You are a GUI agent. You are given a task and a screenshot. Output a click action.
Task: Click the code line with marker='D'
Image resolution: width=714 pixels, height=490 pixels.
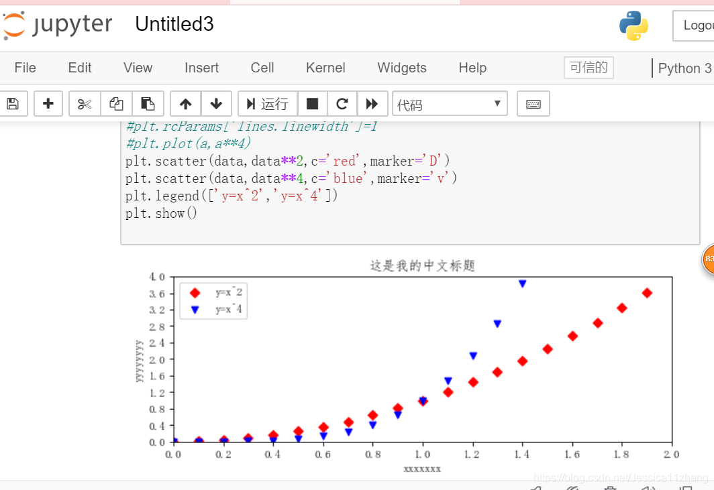tap(288, 161)
